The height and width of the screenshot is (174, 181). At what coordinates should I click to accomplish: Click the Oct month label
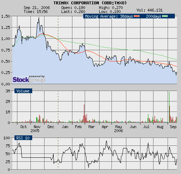pos(24,127)
